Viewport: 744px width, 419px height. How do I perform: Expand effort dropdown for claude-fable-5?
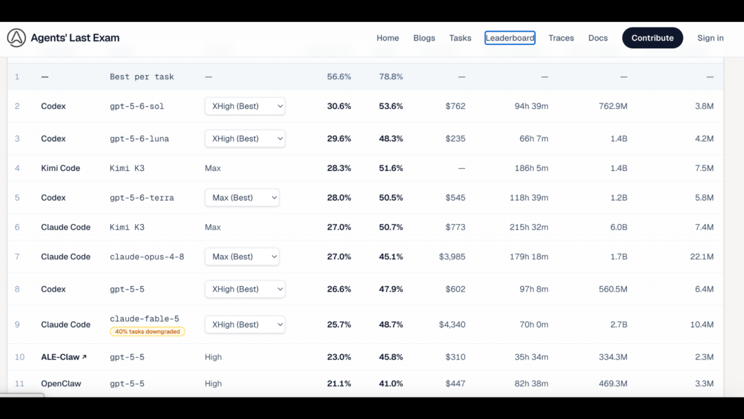(245, 325)
